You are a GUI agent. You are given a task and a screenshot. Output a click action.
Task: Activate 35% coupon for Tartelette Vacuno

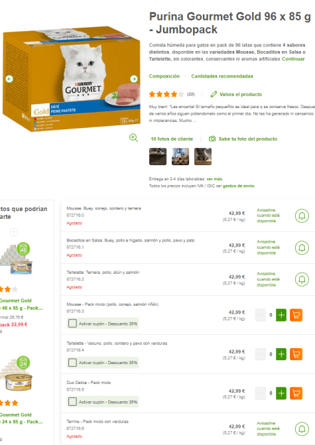pos(72,362)
